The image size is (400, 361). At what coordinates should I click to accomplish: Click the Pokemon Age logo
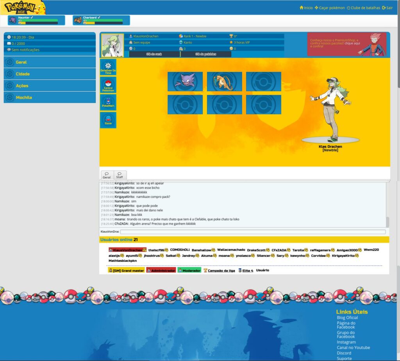(x=24, y=8)
